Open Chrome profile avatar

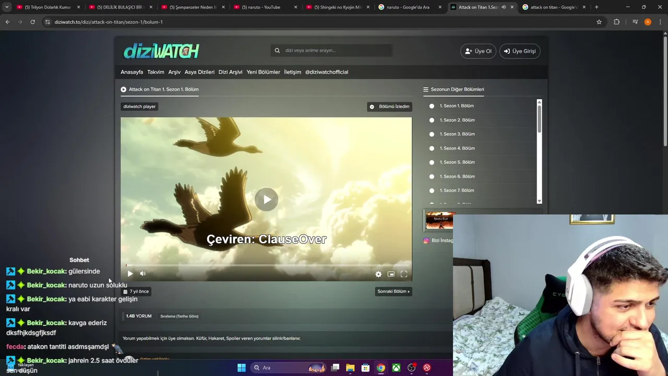(648, 22)
